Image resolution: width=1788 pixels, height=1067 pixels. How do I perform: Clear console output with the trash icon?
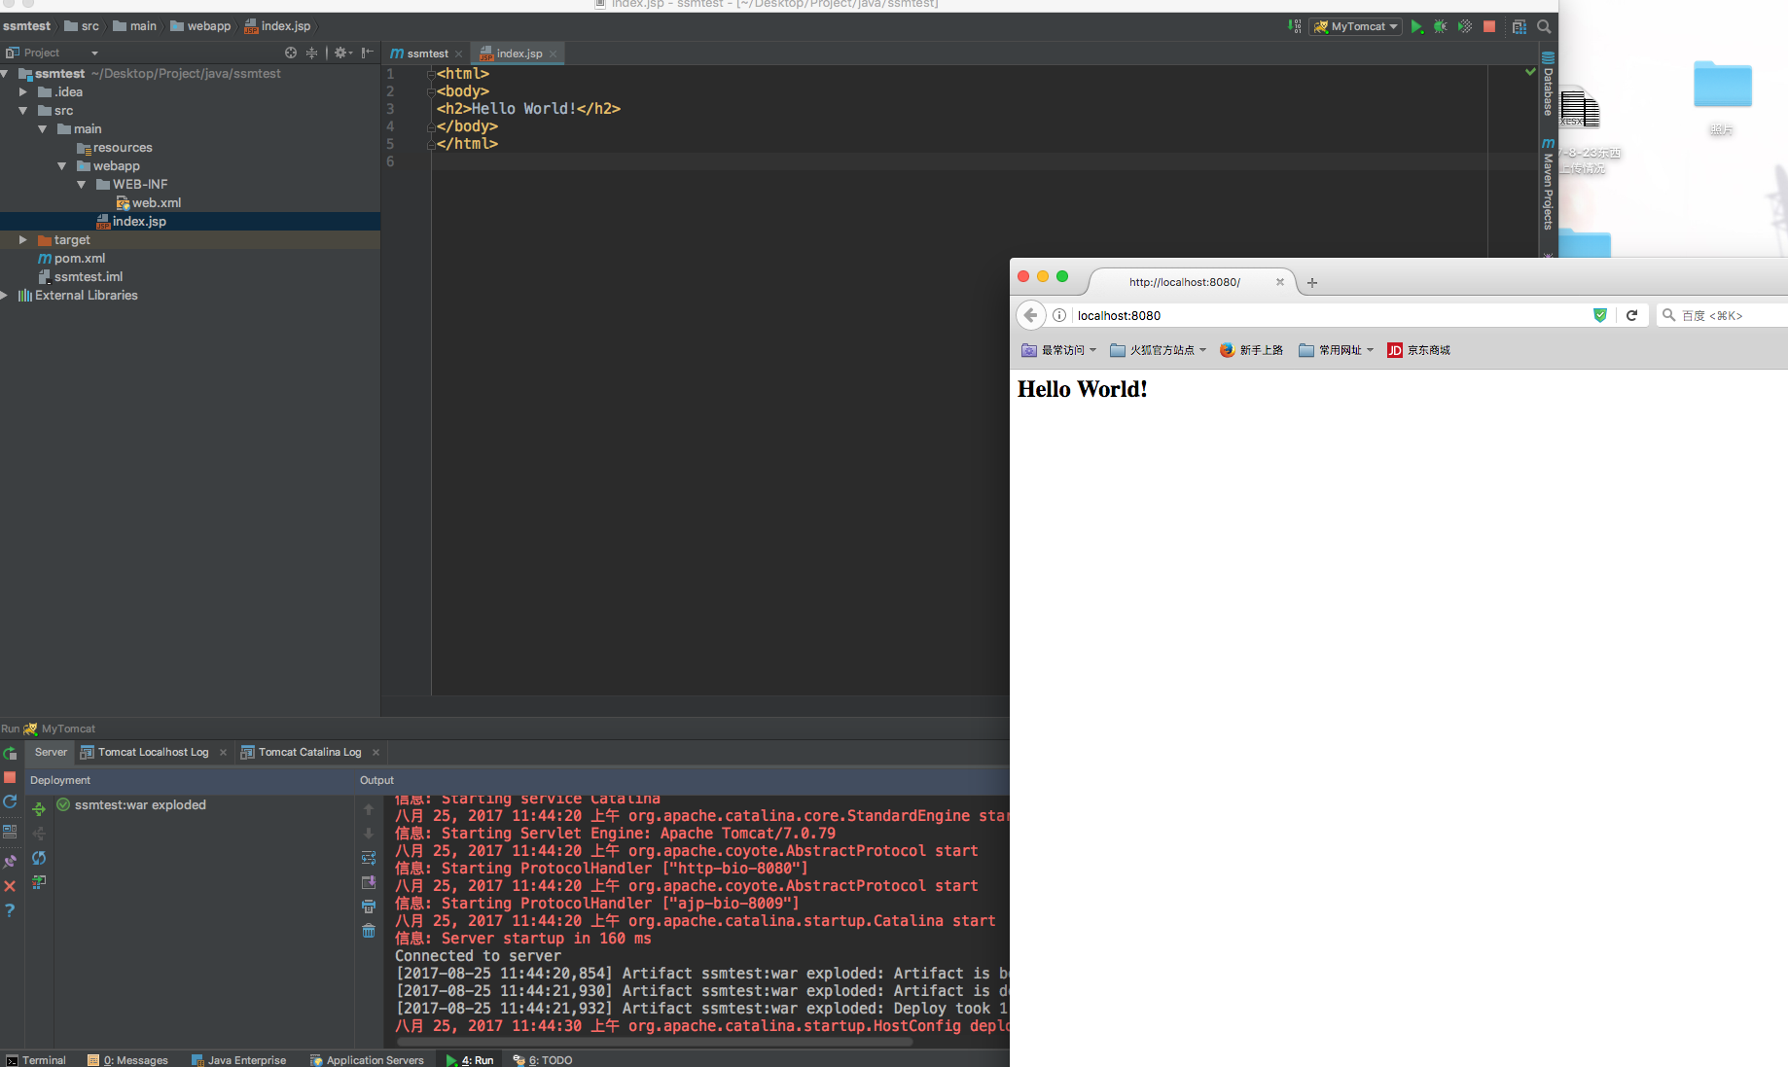(x=369, y=931)
